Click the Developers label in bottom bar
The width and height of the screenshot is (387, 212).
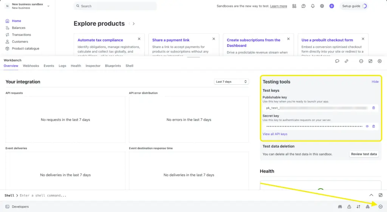(x=20, y=207)
